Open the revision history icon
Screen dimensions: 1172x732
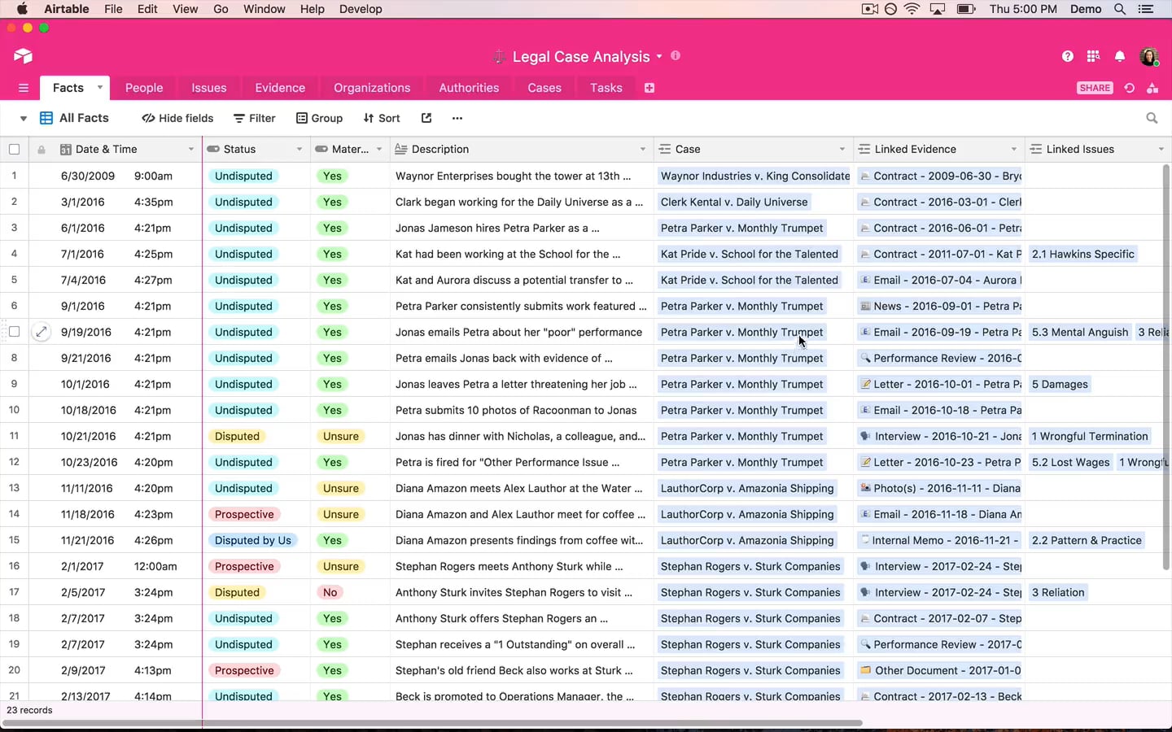(x=1130, y=88)
